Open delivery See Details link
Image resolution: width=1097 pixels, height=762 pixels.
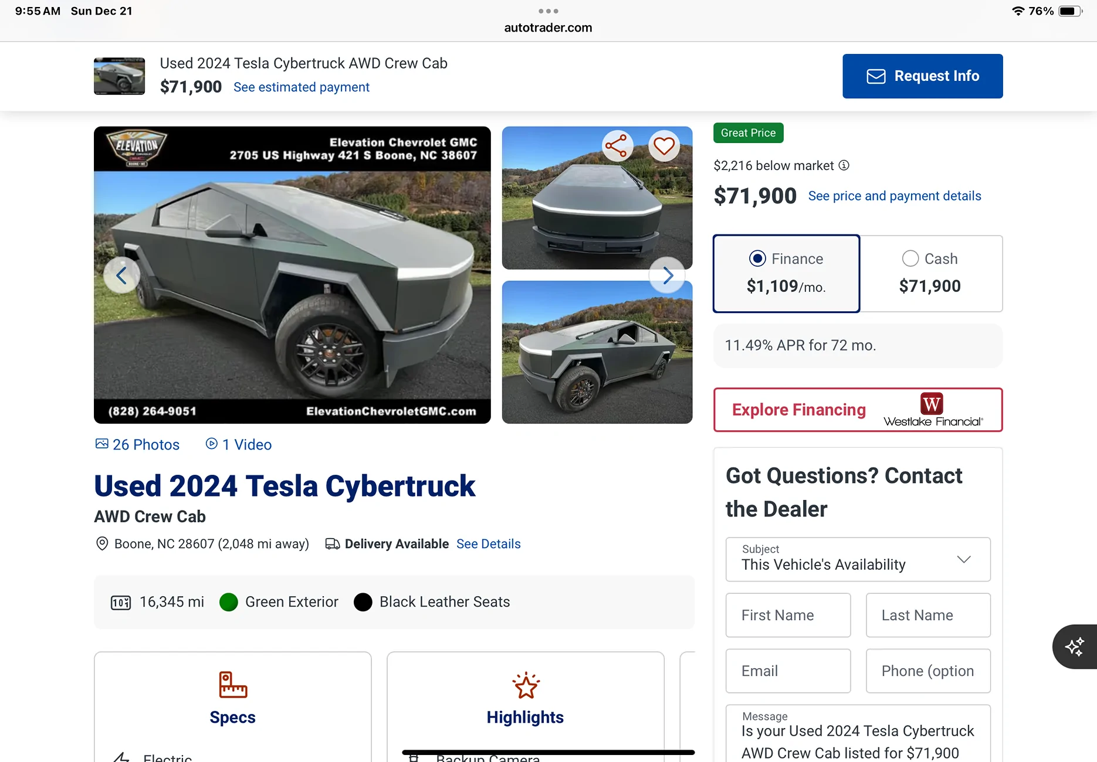click(489, 544)
